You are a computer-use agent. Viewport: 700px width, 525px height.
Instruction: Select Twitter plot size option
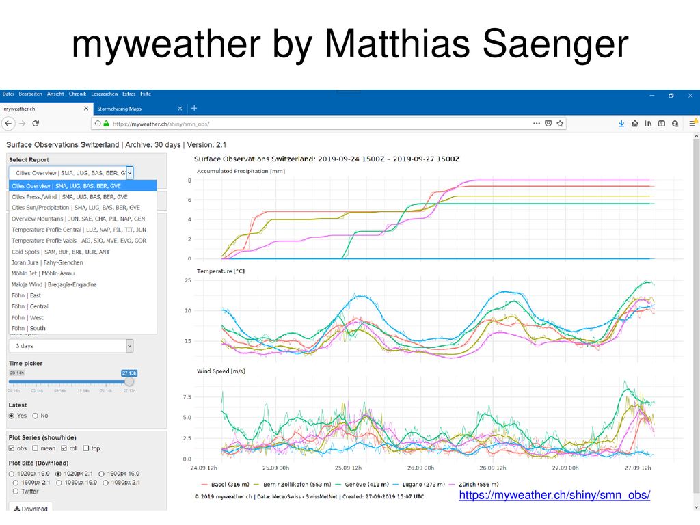point(16,492)
